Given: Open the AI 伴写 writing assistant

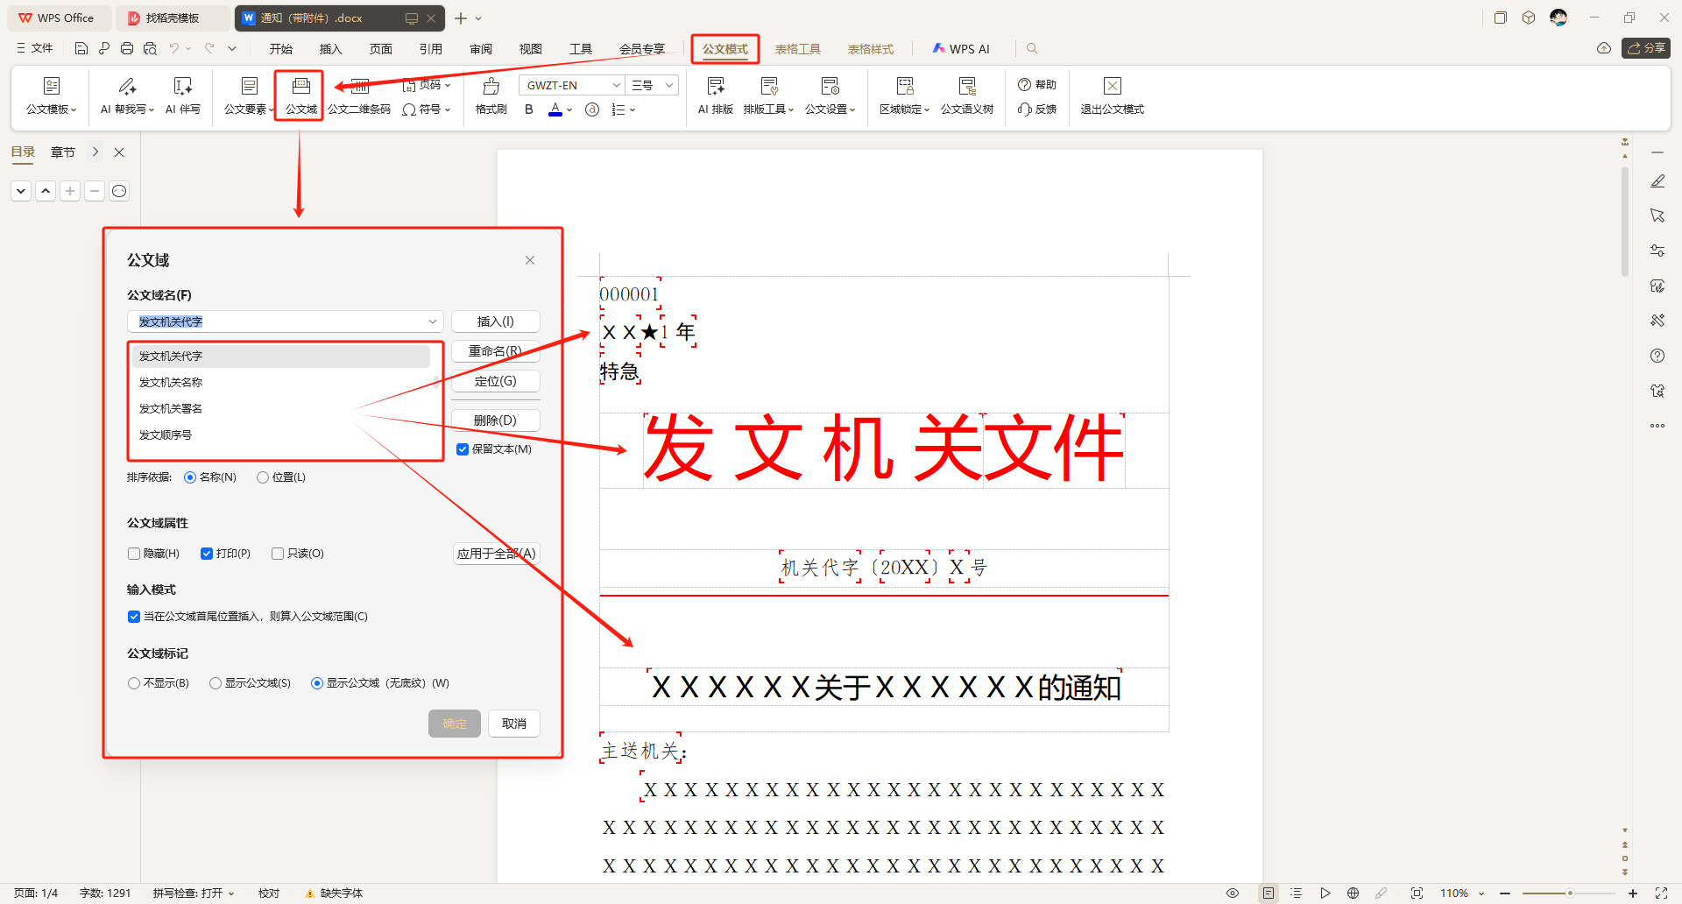Looking at the screenshot, I should tap(182, 95).
